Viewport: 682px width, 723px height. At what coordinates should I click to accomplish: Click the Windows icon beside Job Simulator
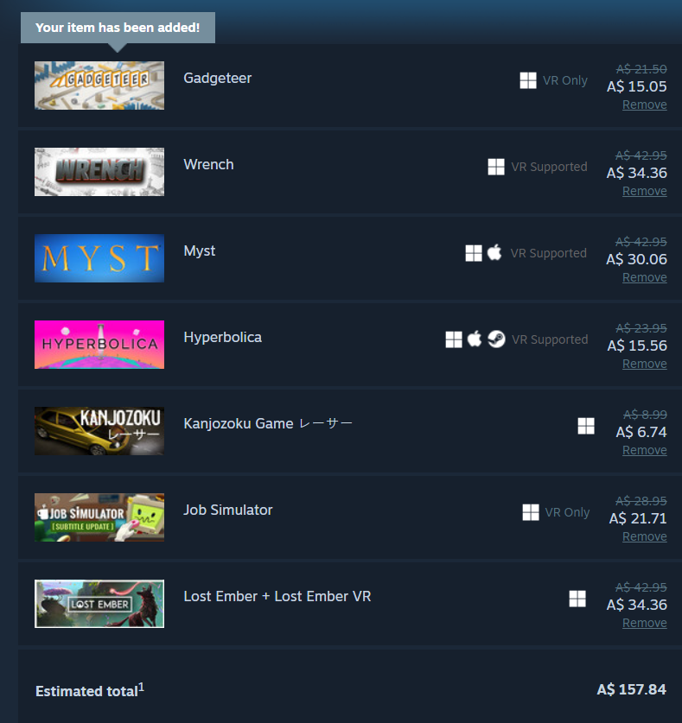(531, 512)
